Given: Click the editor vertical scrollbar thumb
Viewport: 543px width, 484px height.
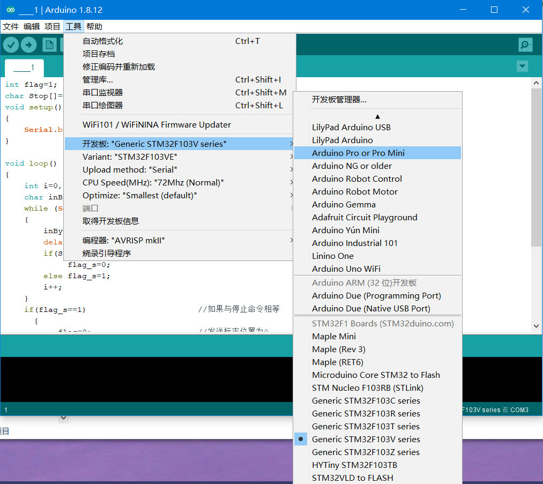Looking at the screenshot, I should coord(536,168).
